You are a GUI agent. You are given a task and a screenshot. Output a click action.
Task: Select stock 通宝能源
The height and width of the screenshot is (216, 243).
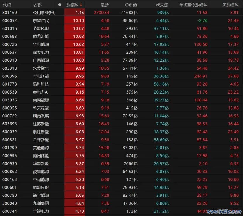41,195
